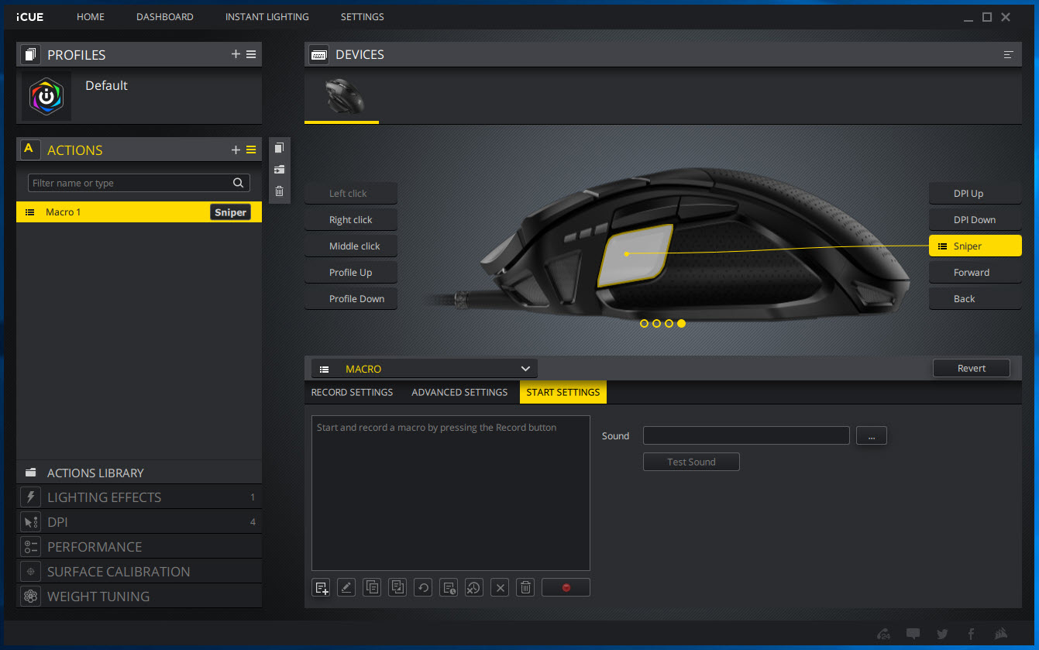Copy macro events with the duplicate icon
The width and height of the screenshot is (1039, 650).
coord(372,587)
